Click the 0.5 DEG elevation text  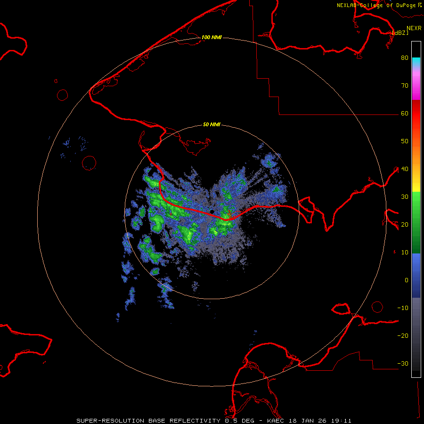pyautogui.click(x=240, y=421)
